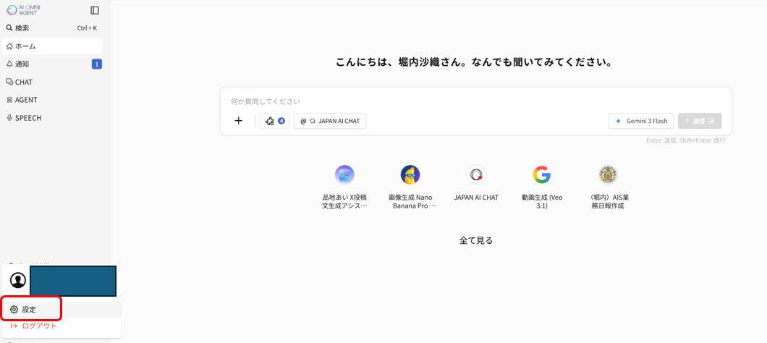Select ログアウト to sign out

pos(62,326)
